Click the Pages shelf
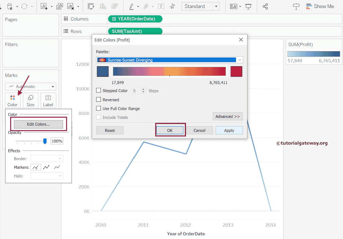343x239 pixels. (x=30, y=25)
